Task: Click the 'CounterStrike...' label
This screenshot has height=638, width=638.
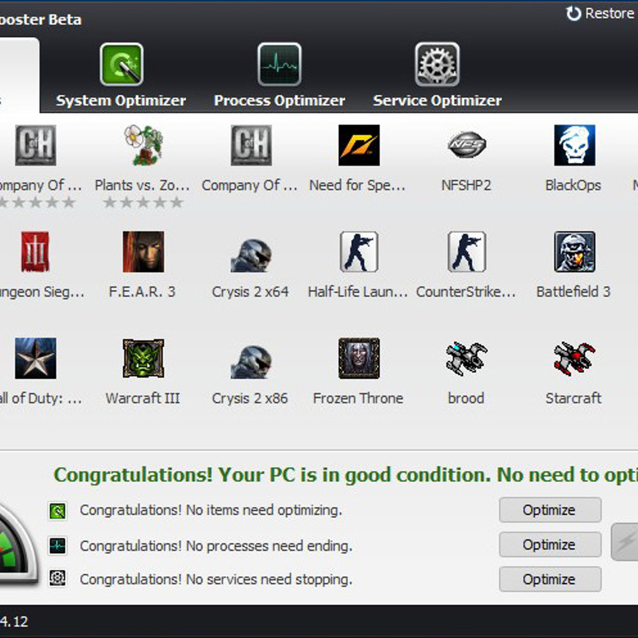Action: click(466, 292)
